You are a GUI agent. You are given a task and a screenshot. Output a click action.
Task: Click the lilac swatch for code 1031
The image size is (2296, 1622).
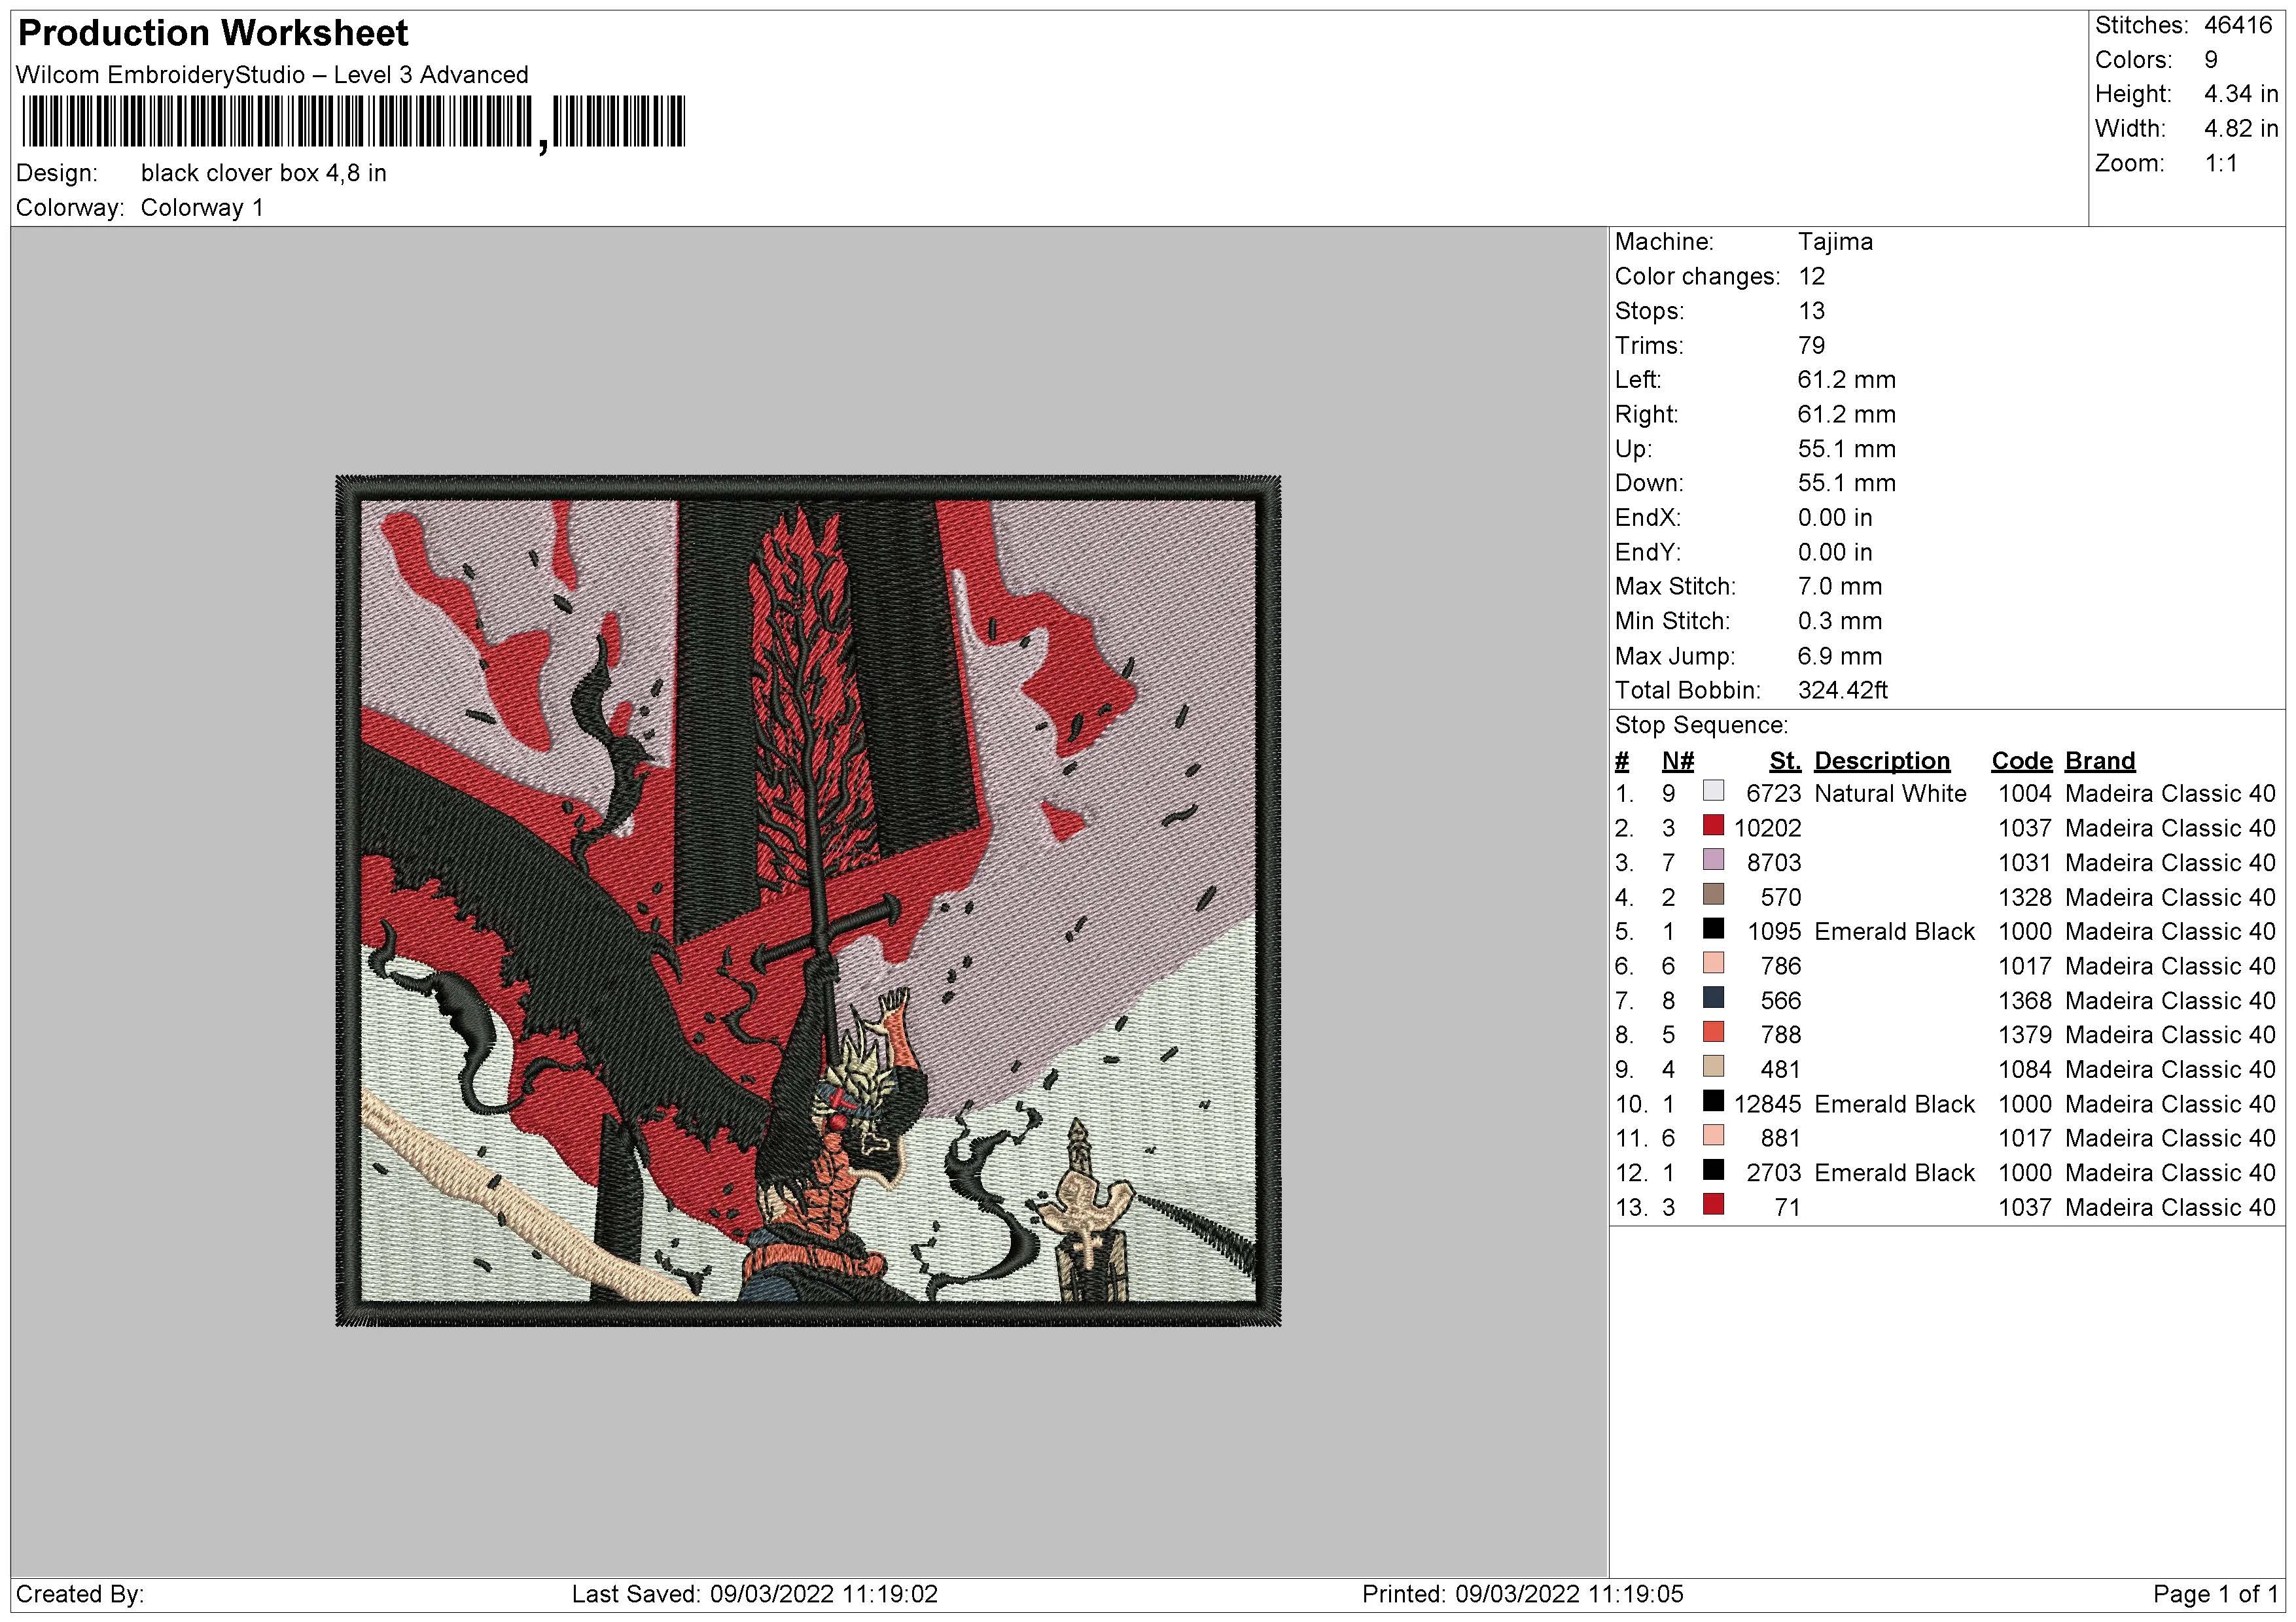[1713, 859]
